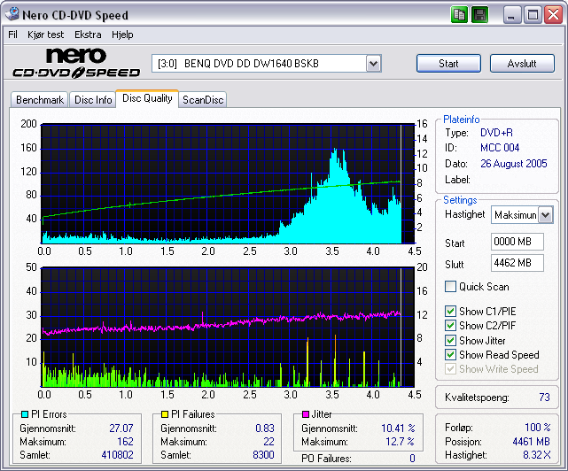The height and width of the screenshot is (471, 568).
Task: Uncheck Show C2/PIF
Action: [x=450, y=326]
